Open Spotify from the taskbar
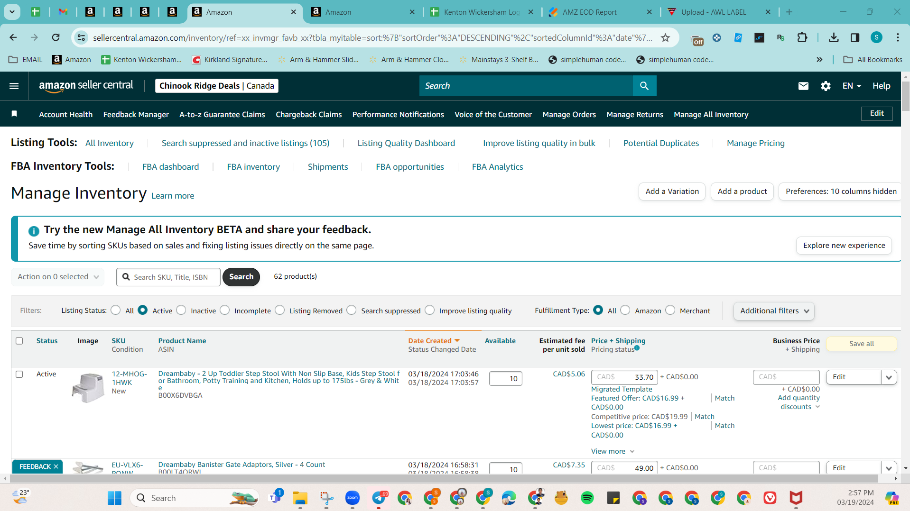910x511 pixels. click(587, 498)
